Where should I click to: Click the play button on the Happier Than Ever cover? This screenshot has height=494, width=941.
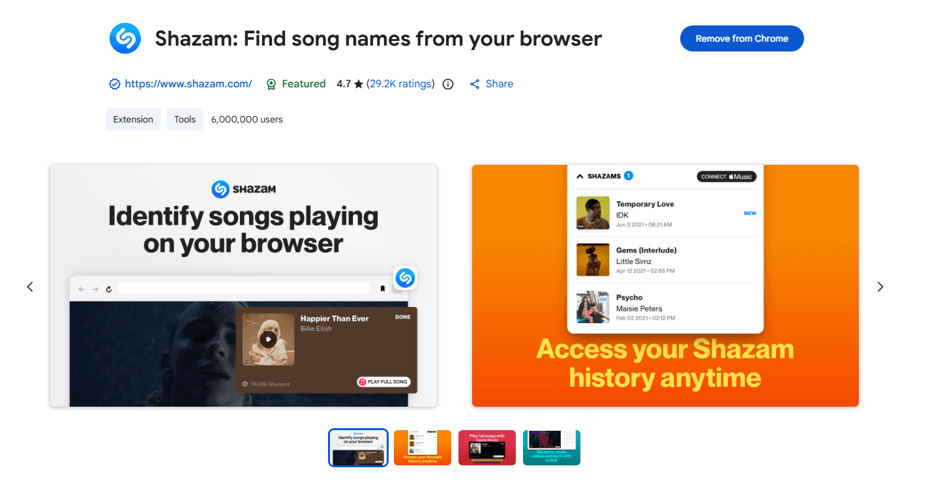coord(268,339)
